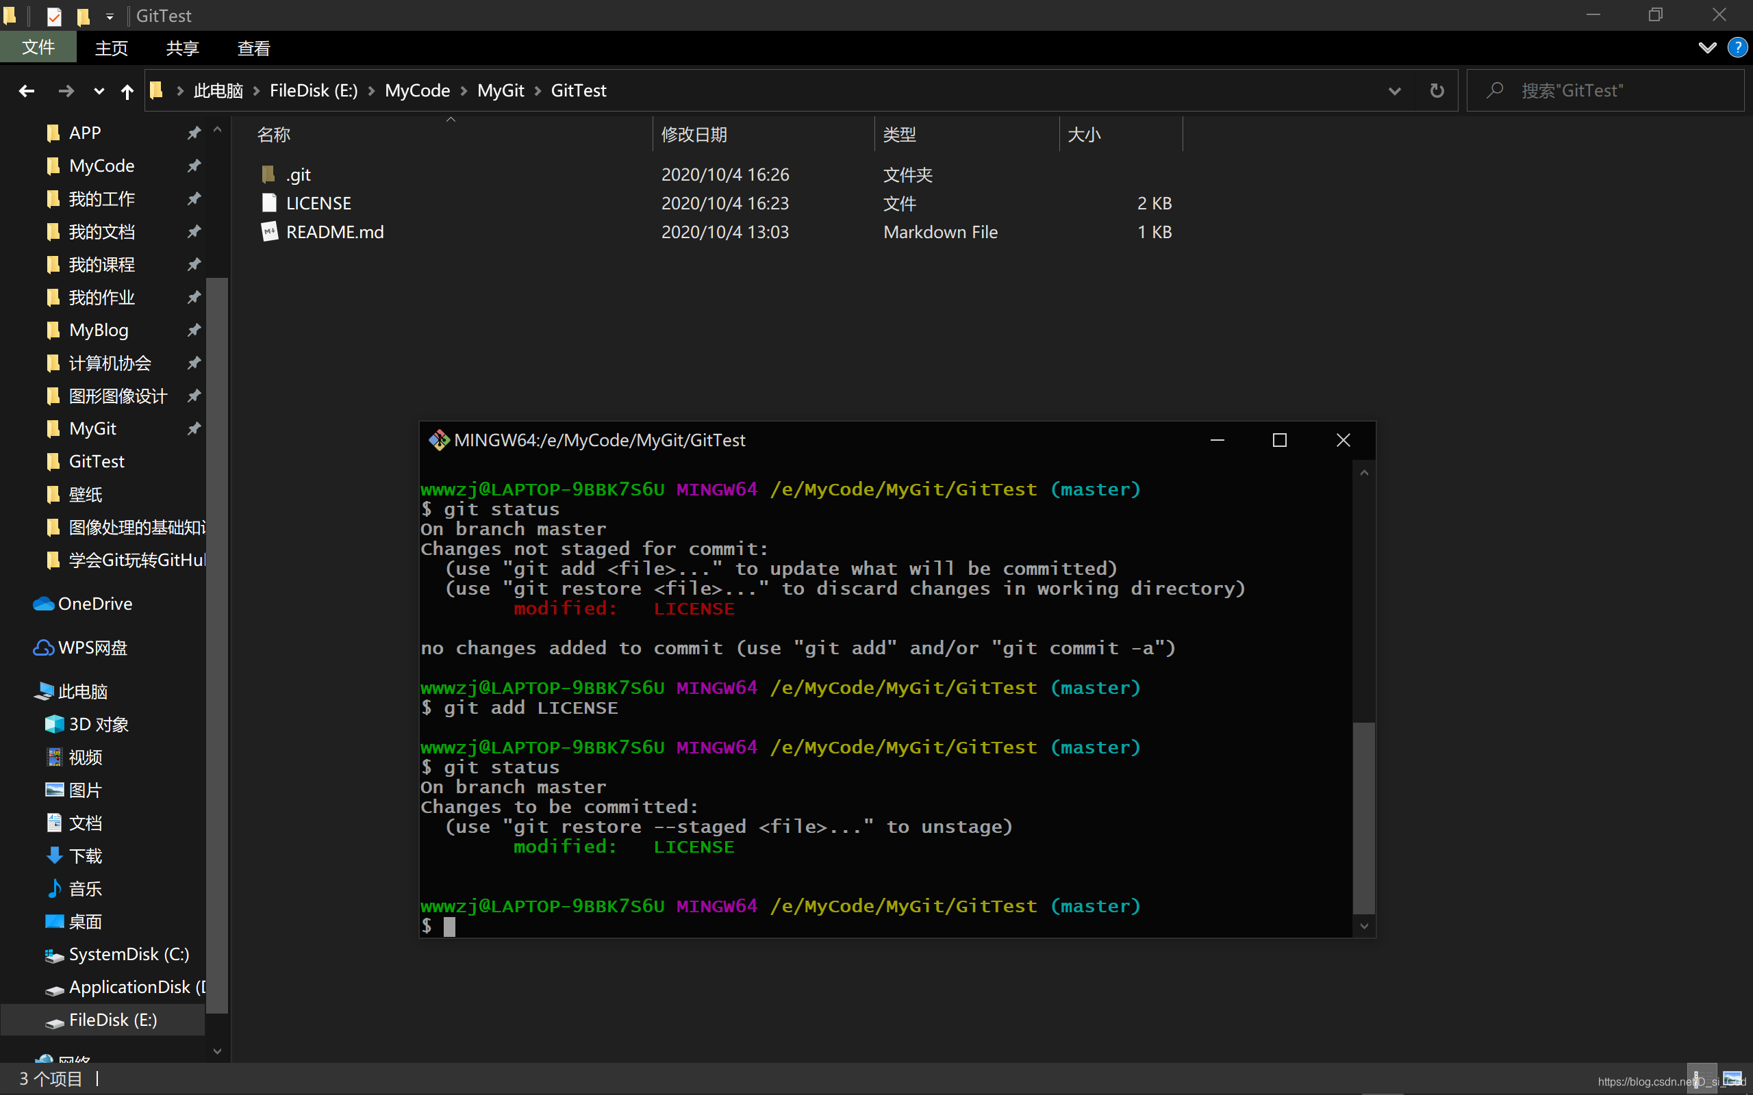Expand the chevron after MyCode breadcrumb
The height and width of the screenshot is (1095, 1753).
[x=464, y=90]
